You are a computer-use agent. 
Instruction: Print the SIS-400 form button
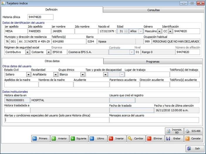193,131
